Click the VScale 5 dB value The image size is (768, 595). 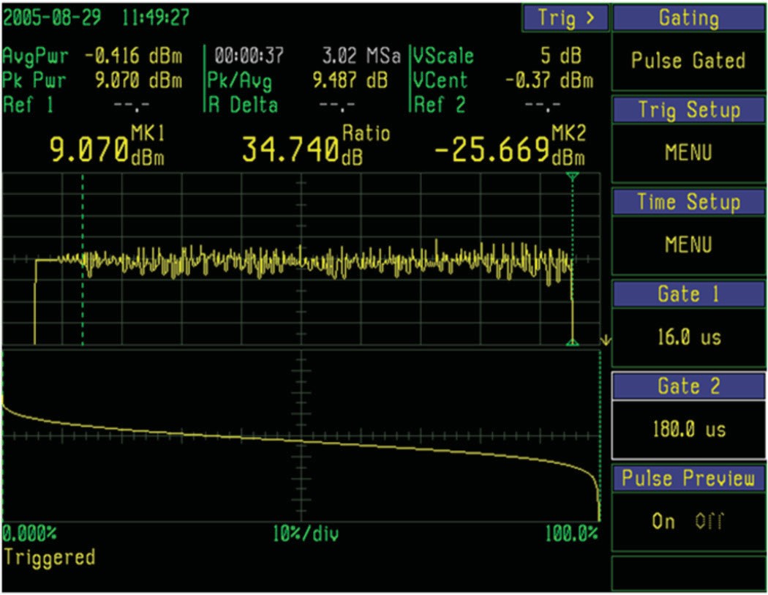click(561, 56)
